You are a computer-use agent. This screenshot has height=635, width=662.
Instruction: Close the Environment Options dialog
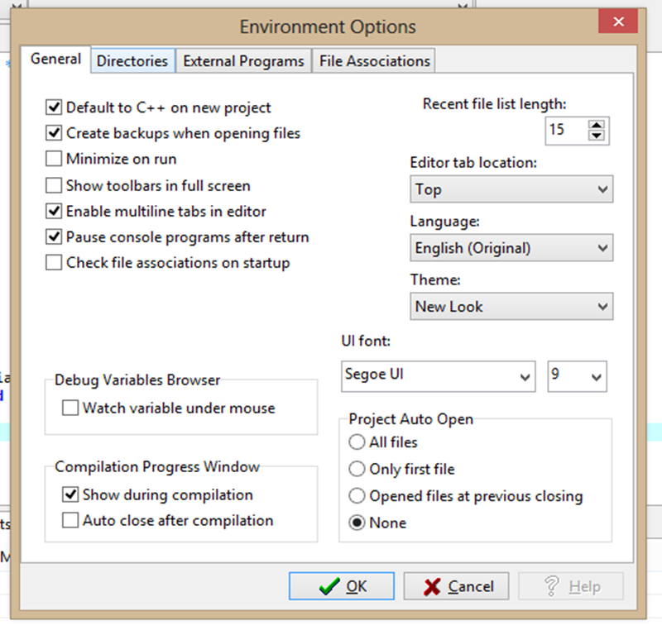click(x=617, y=26)
